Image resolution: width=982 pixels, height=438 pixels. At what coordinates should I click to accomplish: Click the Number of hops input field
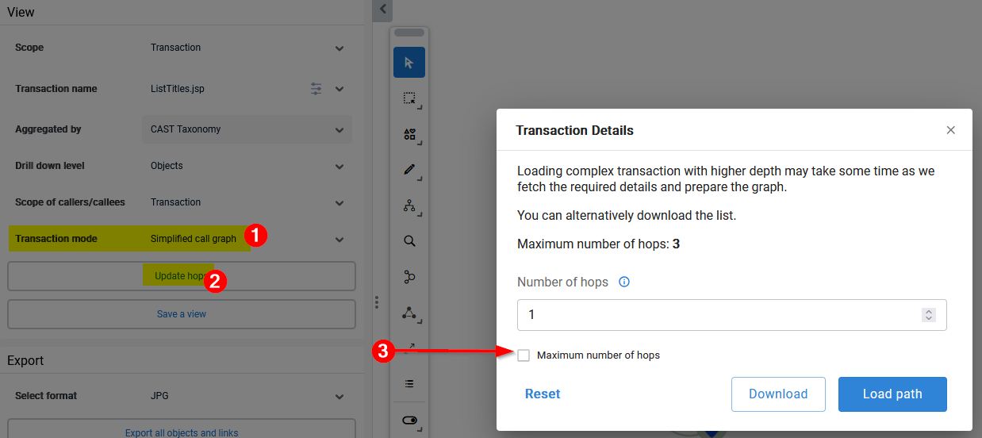point(731,315)
